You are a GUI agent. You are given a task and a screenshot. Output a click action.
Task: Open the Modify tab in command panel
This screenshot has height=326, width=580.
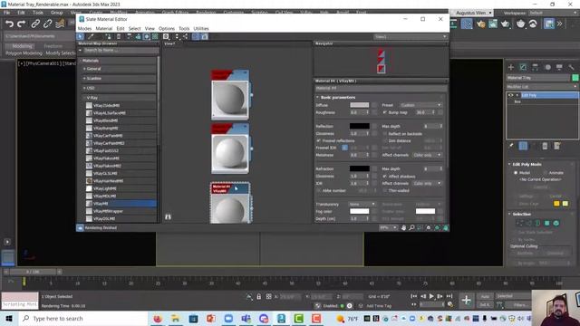pyautogui.click(x=523, y=67)
